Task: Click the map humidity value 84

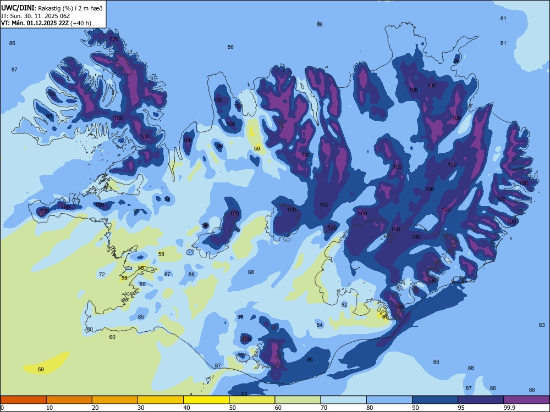Action: (x=320, y=325)
